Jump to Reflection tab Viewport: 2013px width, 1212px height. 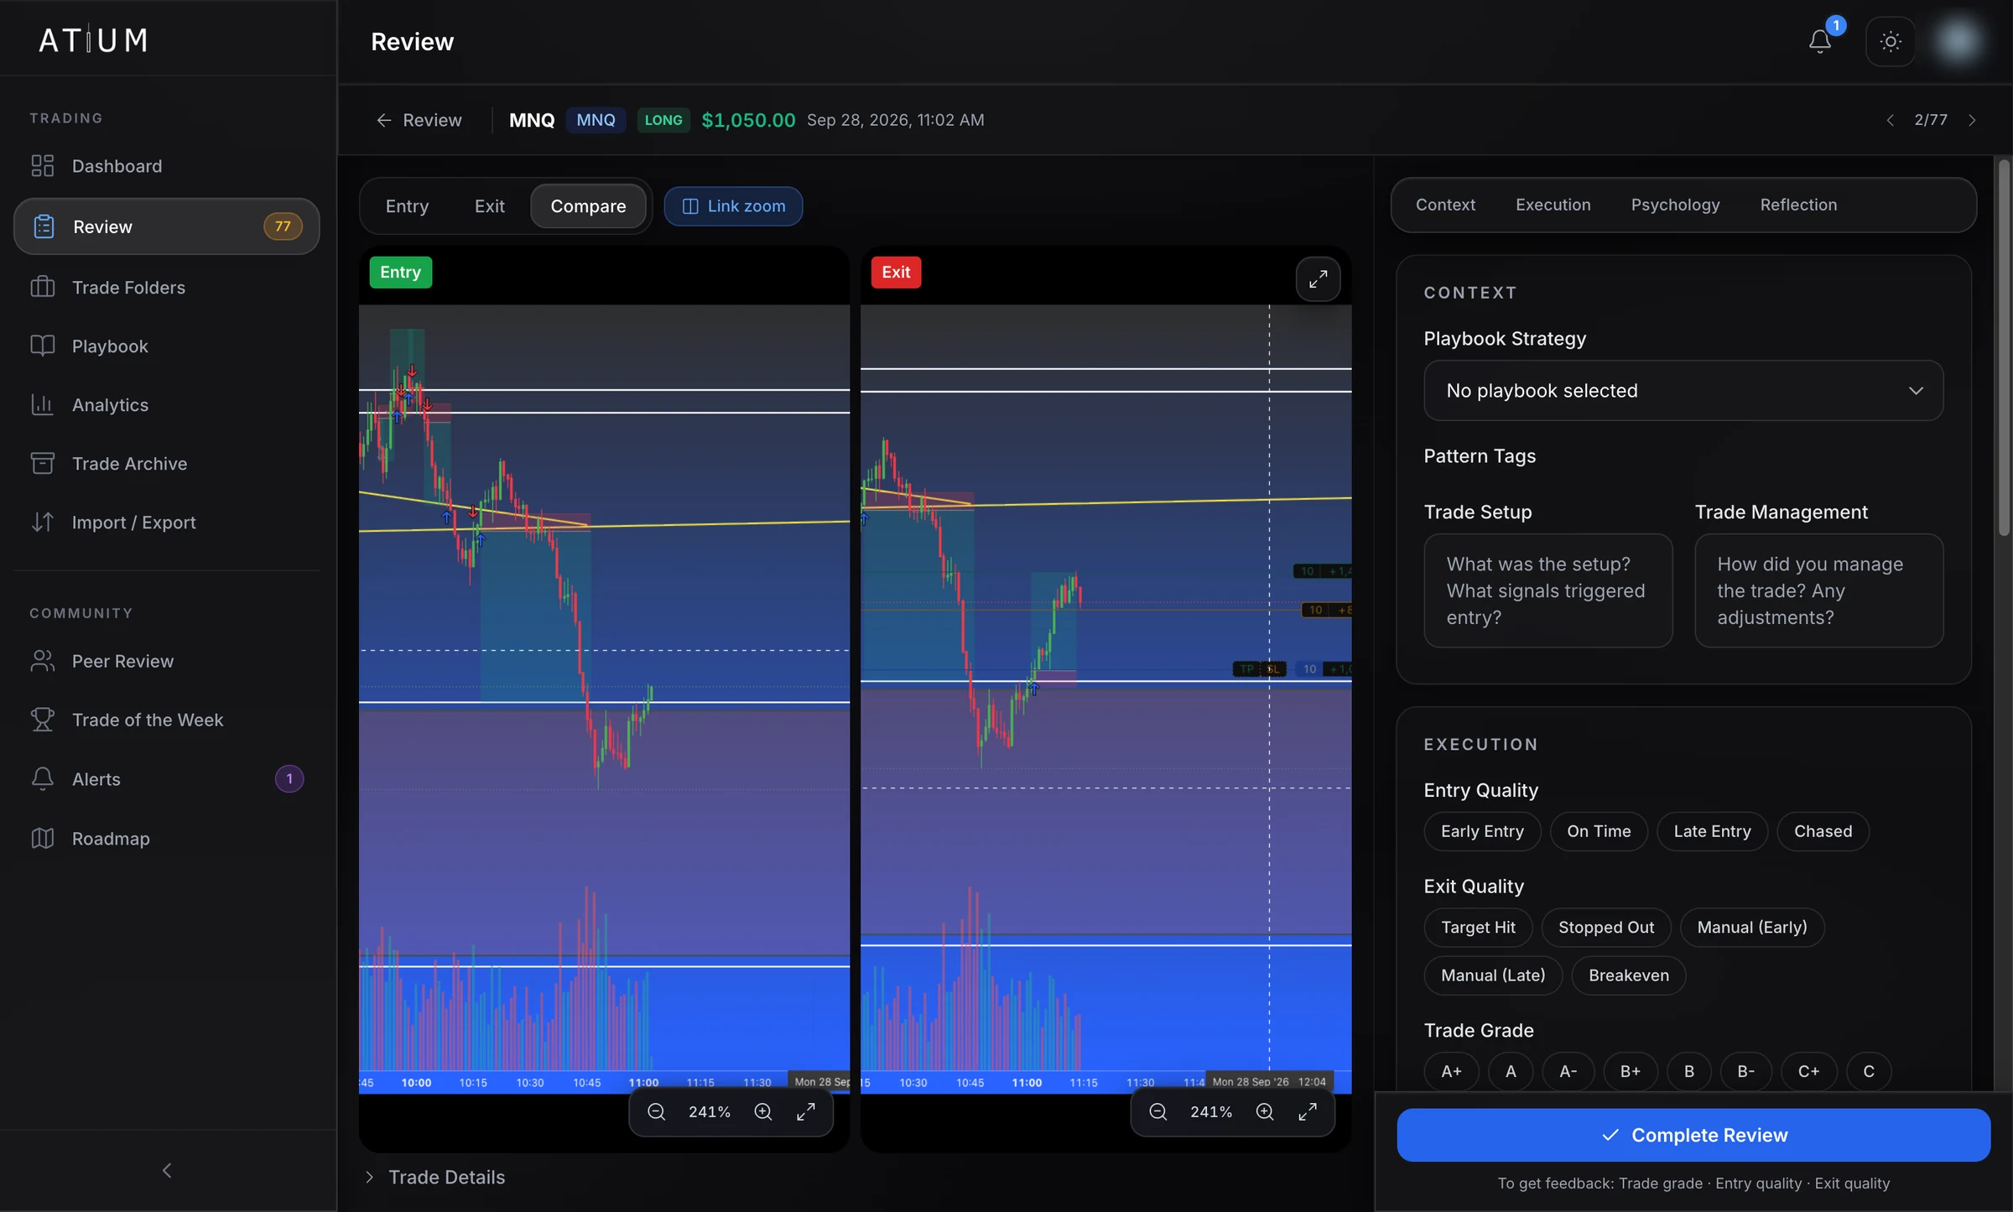[x=1798, y=205]
